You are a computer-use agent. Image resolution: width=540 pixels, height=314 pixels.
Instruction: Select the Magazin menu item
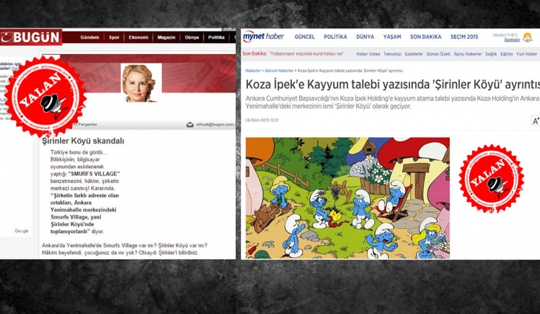pyautogui.click(x=166, y=37)
